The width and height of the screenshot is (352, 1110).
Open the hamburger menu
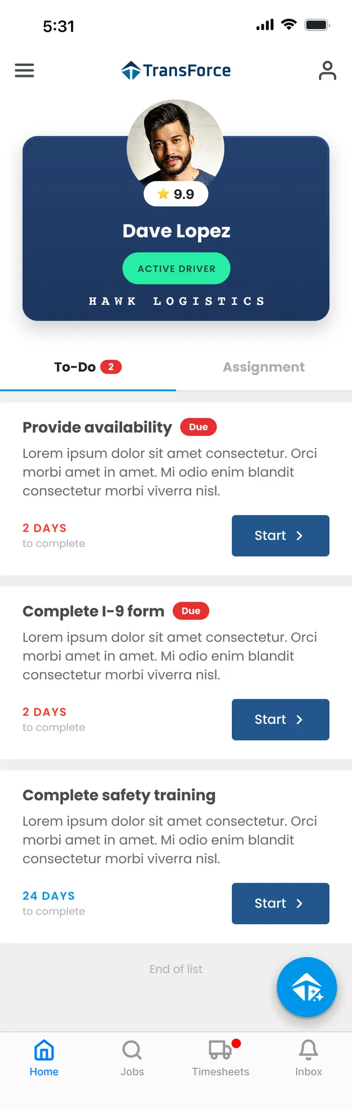click(24, 70)
